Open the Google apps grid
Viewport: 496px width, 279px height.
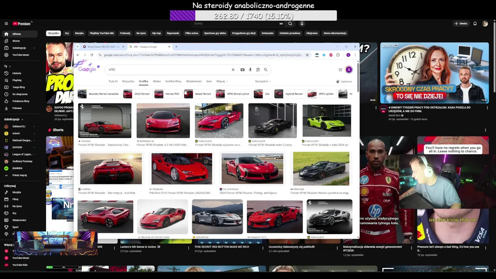point(340,70)
